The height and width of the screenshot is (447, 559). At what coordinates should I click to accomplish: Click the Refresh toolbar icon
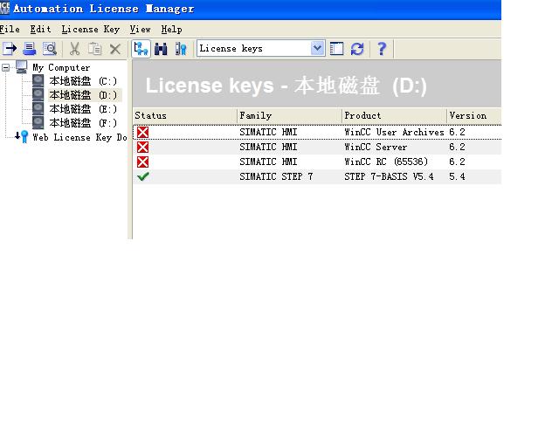pos(357,49)
